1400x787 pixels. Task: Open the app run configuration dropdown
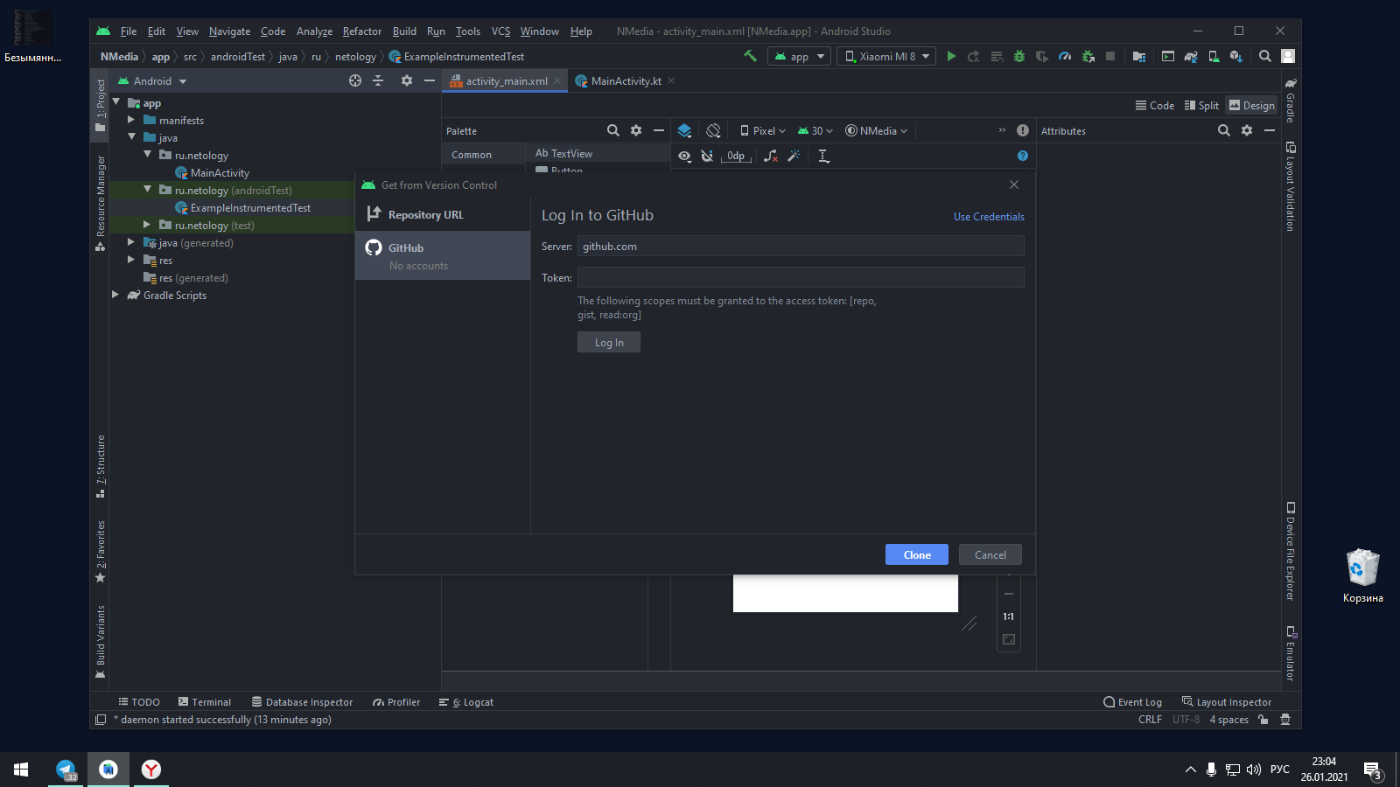click(800, 56)
